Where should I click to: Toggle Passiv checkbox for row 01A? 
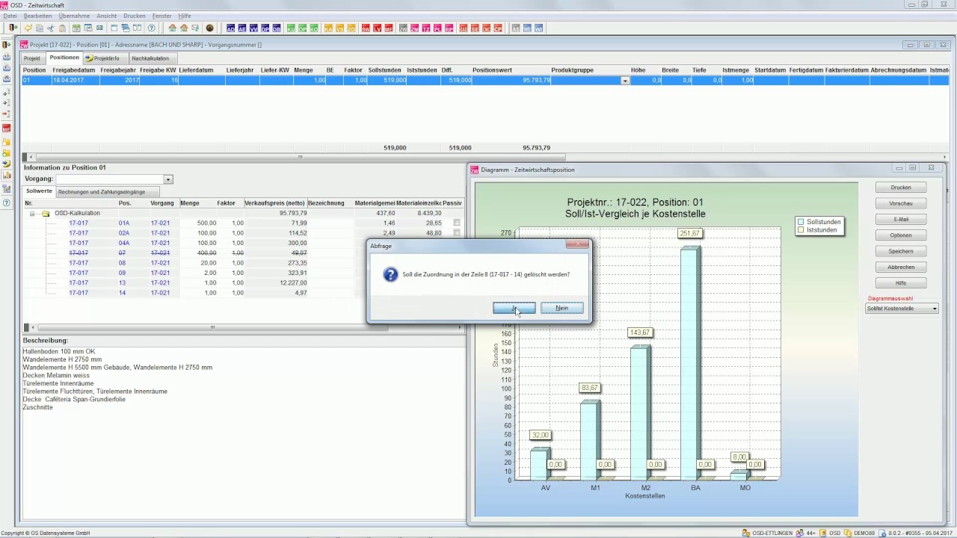[x=457, y=223]
